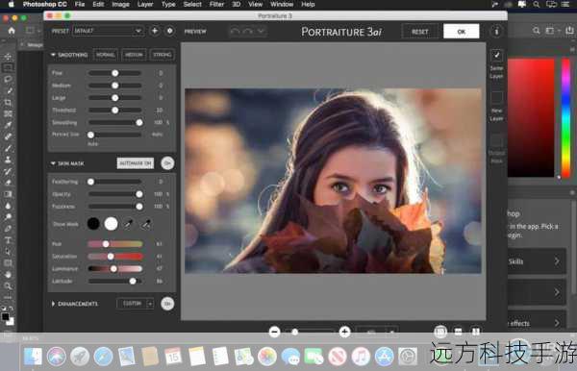Choose split horizontal preview icon
Screen dimensions: 577x371
[x=458, y=332]
